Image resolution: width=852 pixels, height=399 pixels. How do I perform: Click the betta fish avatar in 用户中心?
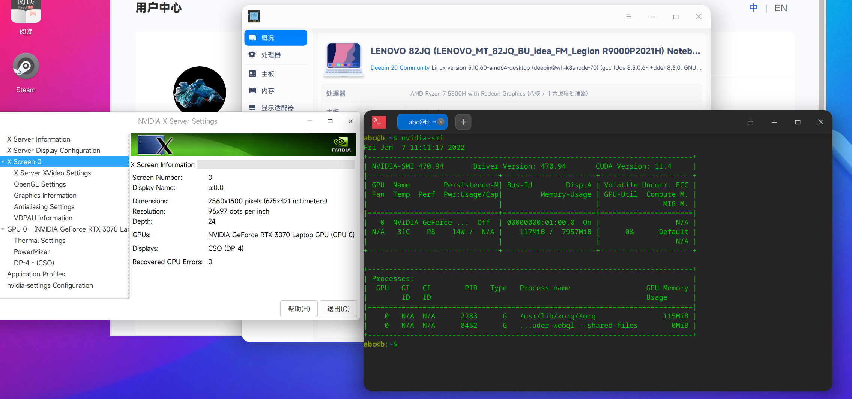tap(200, 90)
